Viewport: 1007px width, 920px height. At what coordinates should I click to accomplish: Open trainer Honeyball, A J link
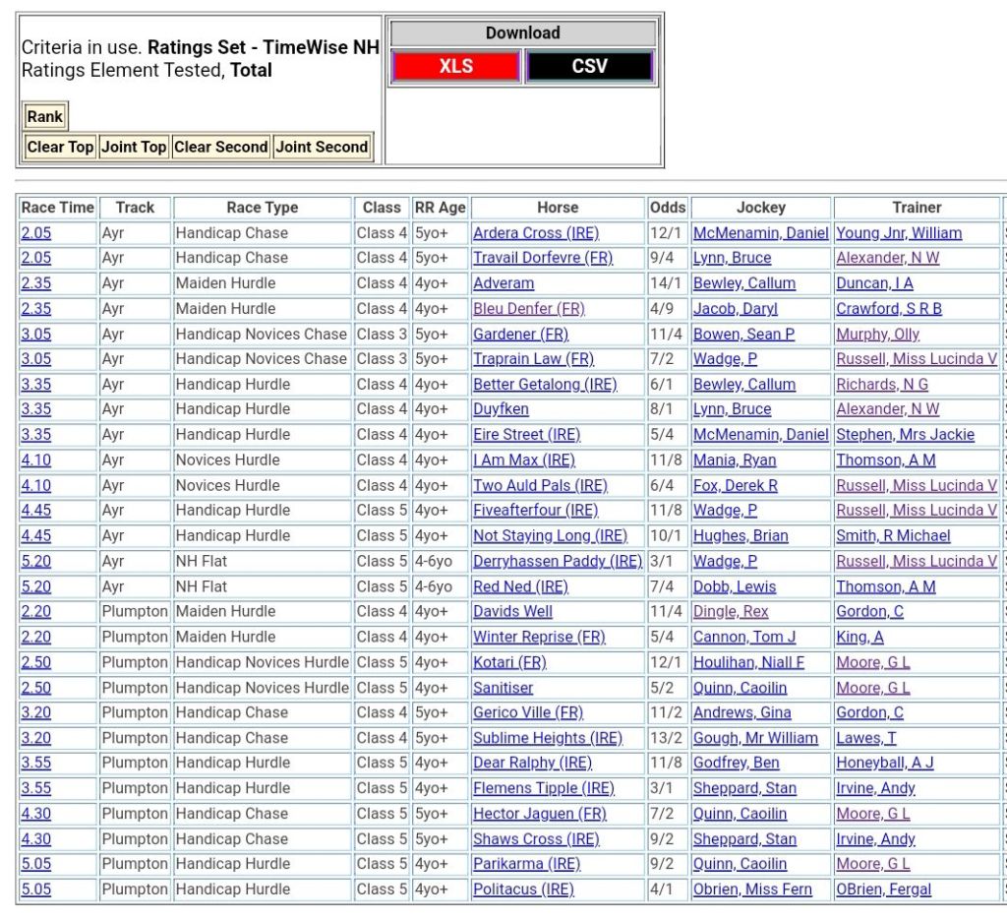point(884,763)
